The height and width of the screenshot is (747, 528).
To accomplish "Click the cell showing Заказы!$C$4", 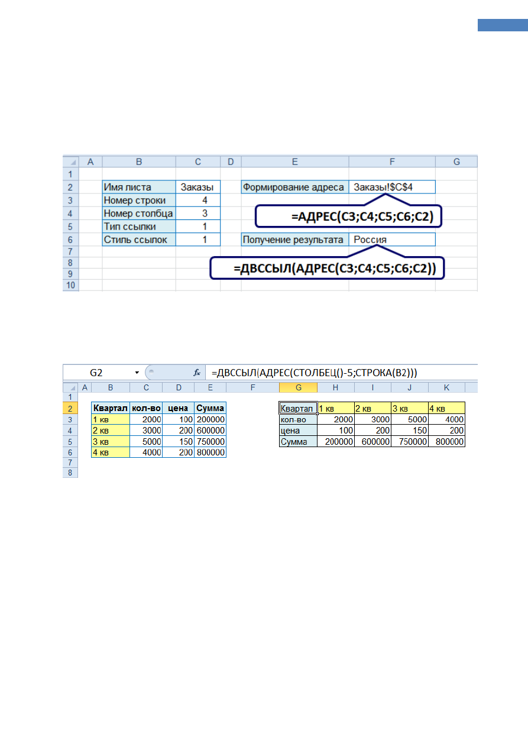I will click(392, 187).
